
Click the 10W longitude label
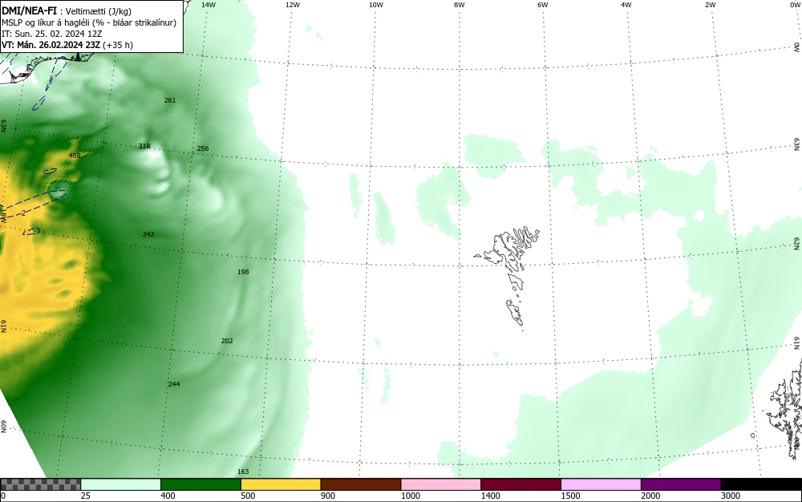[x=376, y=5]
